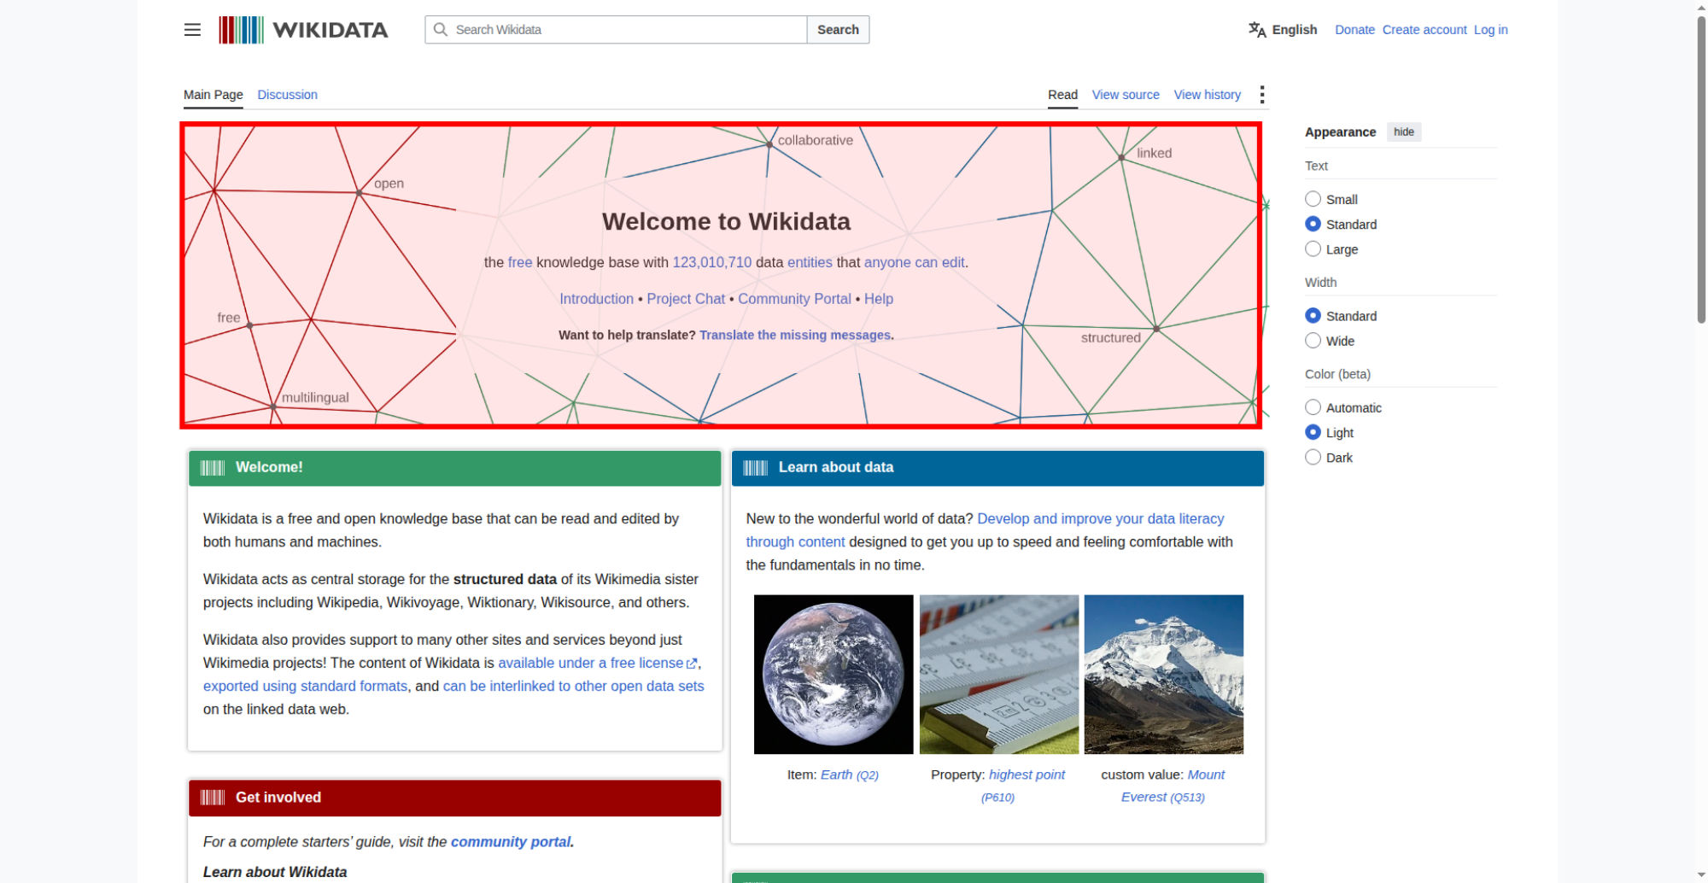Click the 'Develop and improve your data literacy' link
Screen dimensions: 1708x883
[x=1100, y=518]
